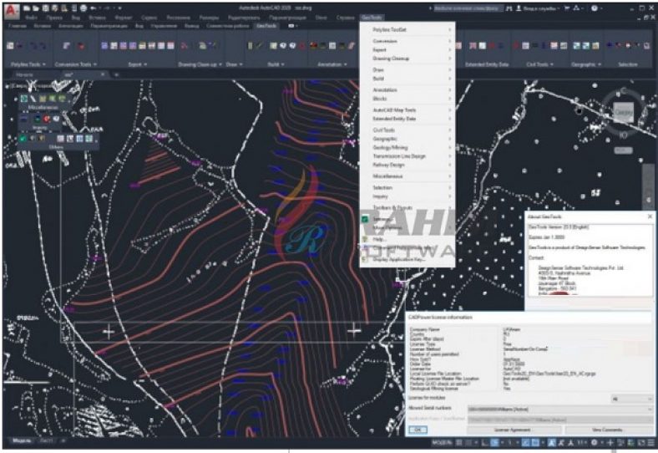This screenshot has height=453, width=658.
Task: Expand the Polyline Tools panel dropdown
Action: 43,64
